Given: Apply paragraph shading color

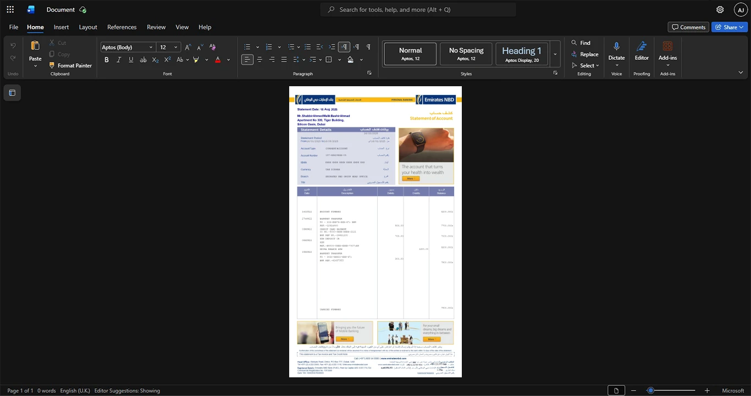Looking at the screenshot, I should click(351, 59).
